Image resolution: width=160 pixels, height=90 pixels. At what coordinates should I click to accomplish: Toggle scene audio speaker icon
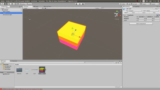pos(43,8)
